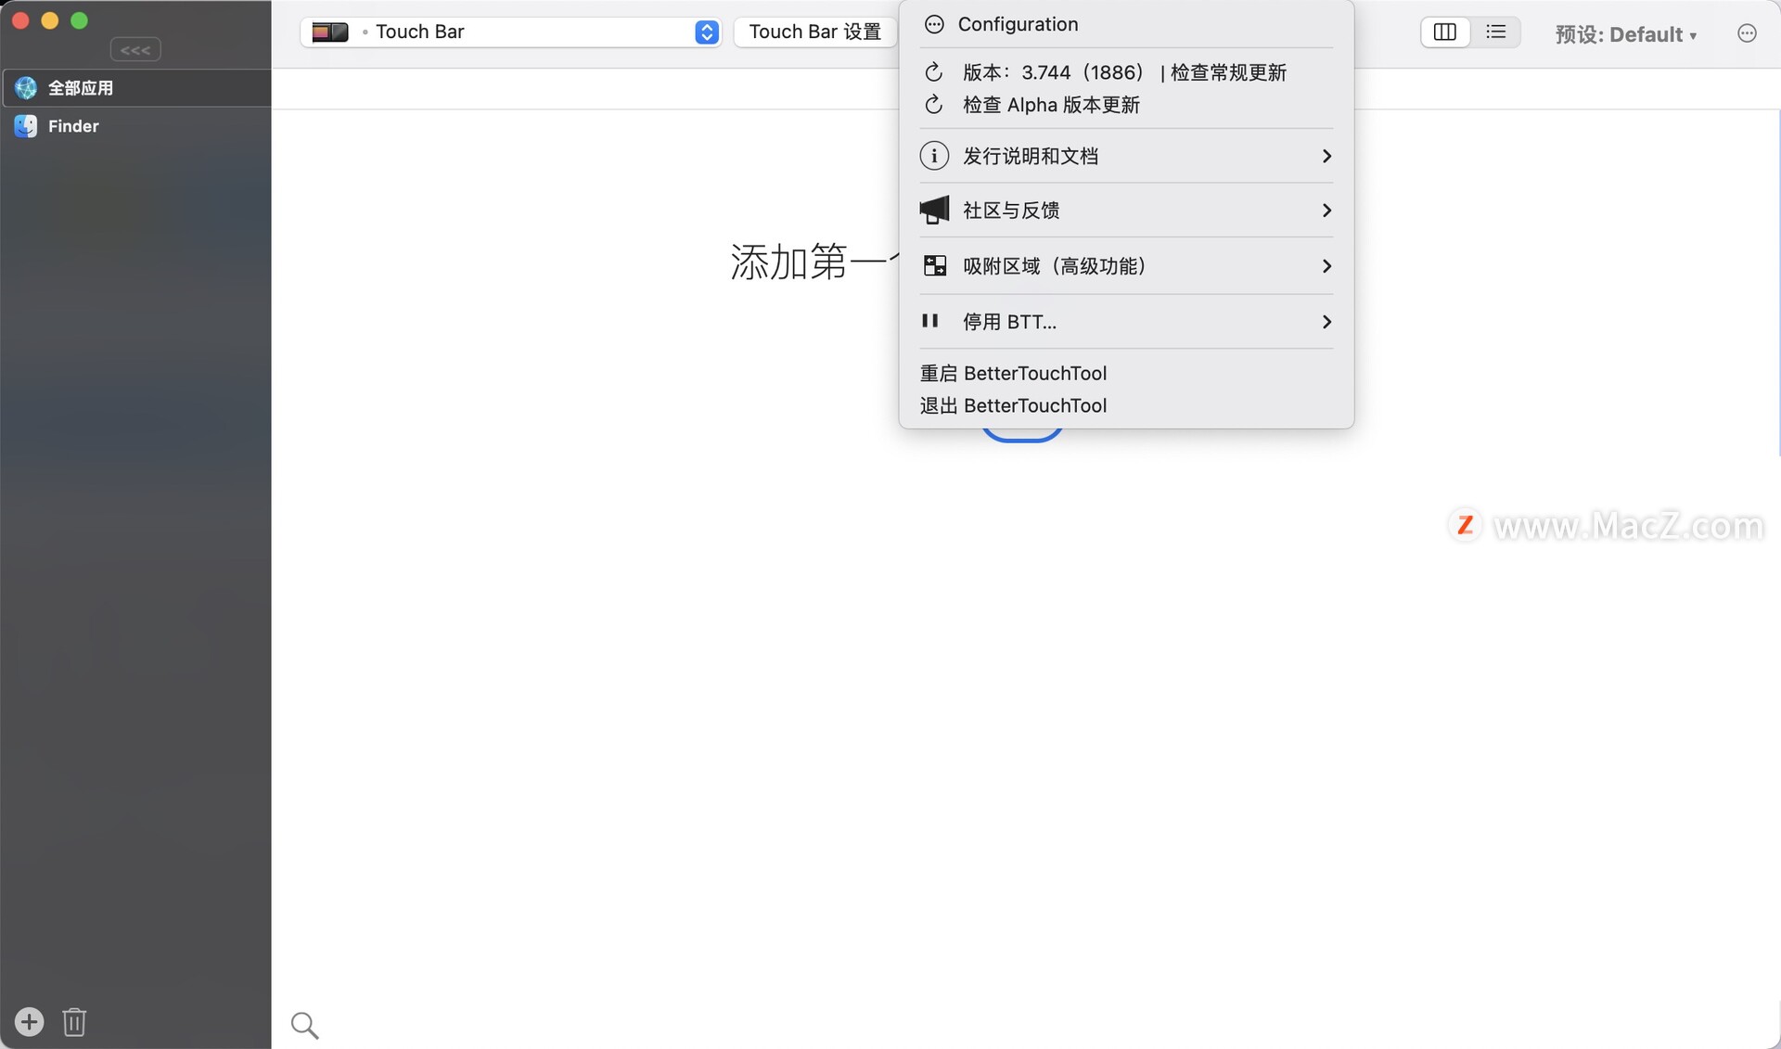1781x1049 pixels.
Task: Open the 预设: Default preset dropdown
Action: pos(1625,34)
